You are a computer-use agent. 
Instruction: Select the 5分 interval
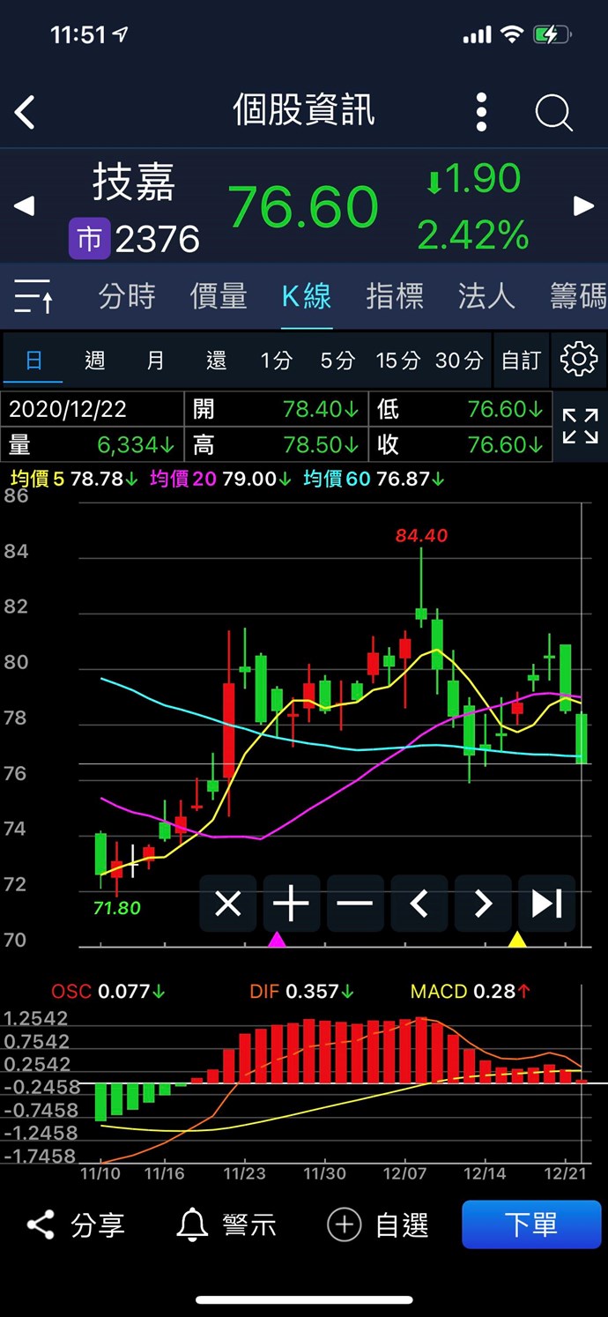click(x=337, y=360)
